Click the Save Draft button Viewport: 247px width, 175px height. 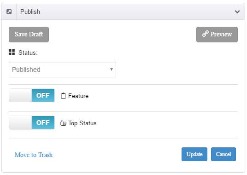coord(29,35)
